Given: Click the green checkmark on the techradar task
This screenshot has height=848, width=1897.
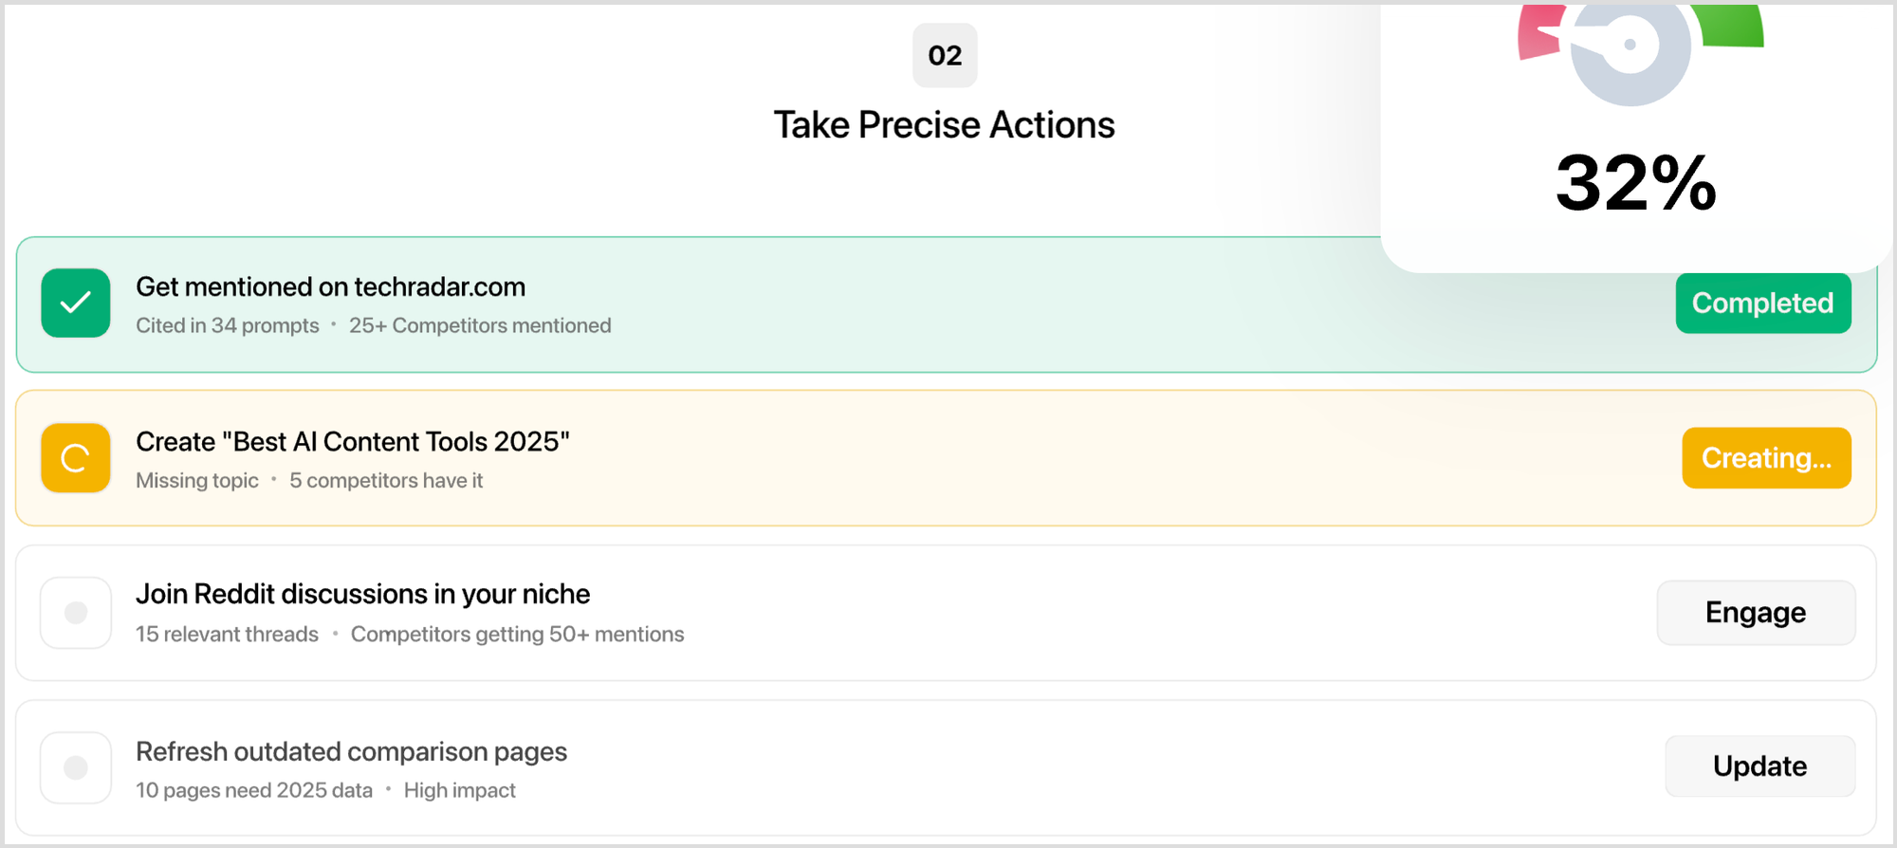Looking at the screenshot, I should click(x=76, y=304).
